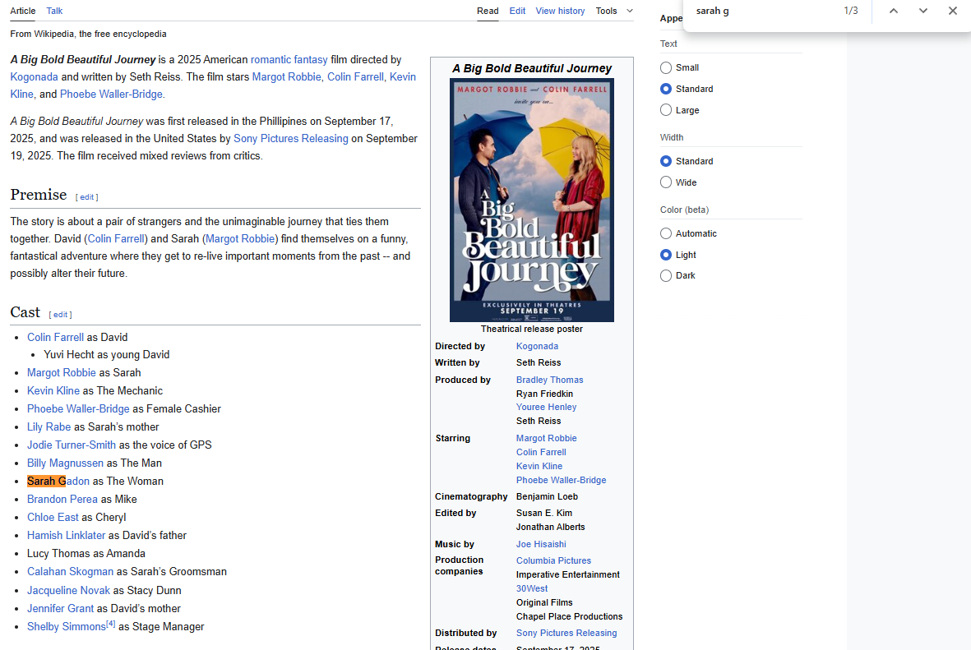This screenshot has width=971, height=650.
Task: Open Chloe East cast link
Action: tap(53, 517)
